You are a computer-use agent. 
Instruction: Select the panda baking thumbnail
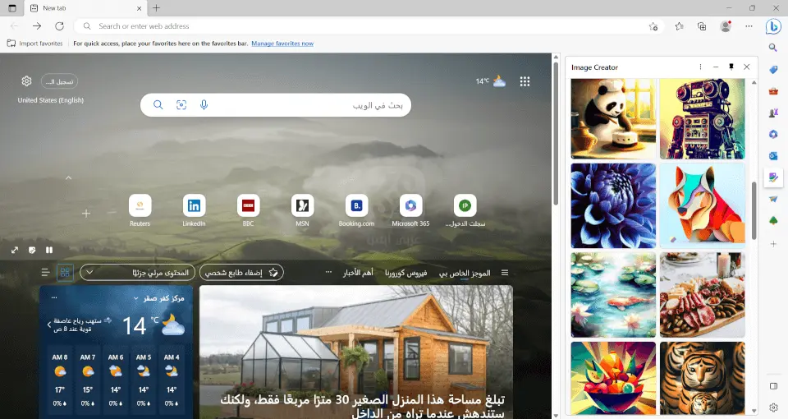(x=613, y=118)
